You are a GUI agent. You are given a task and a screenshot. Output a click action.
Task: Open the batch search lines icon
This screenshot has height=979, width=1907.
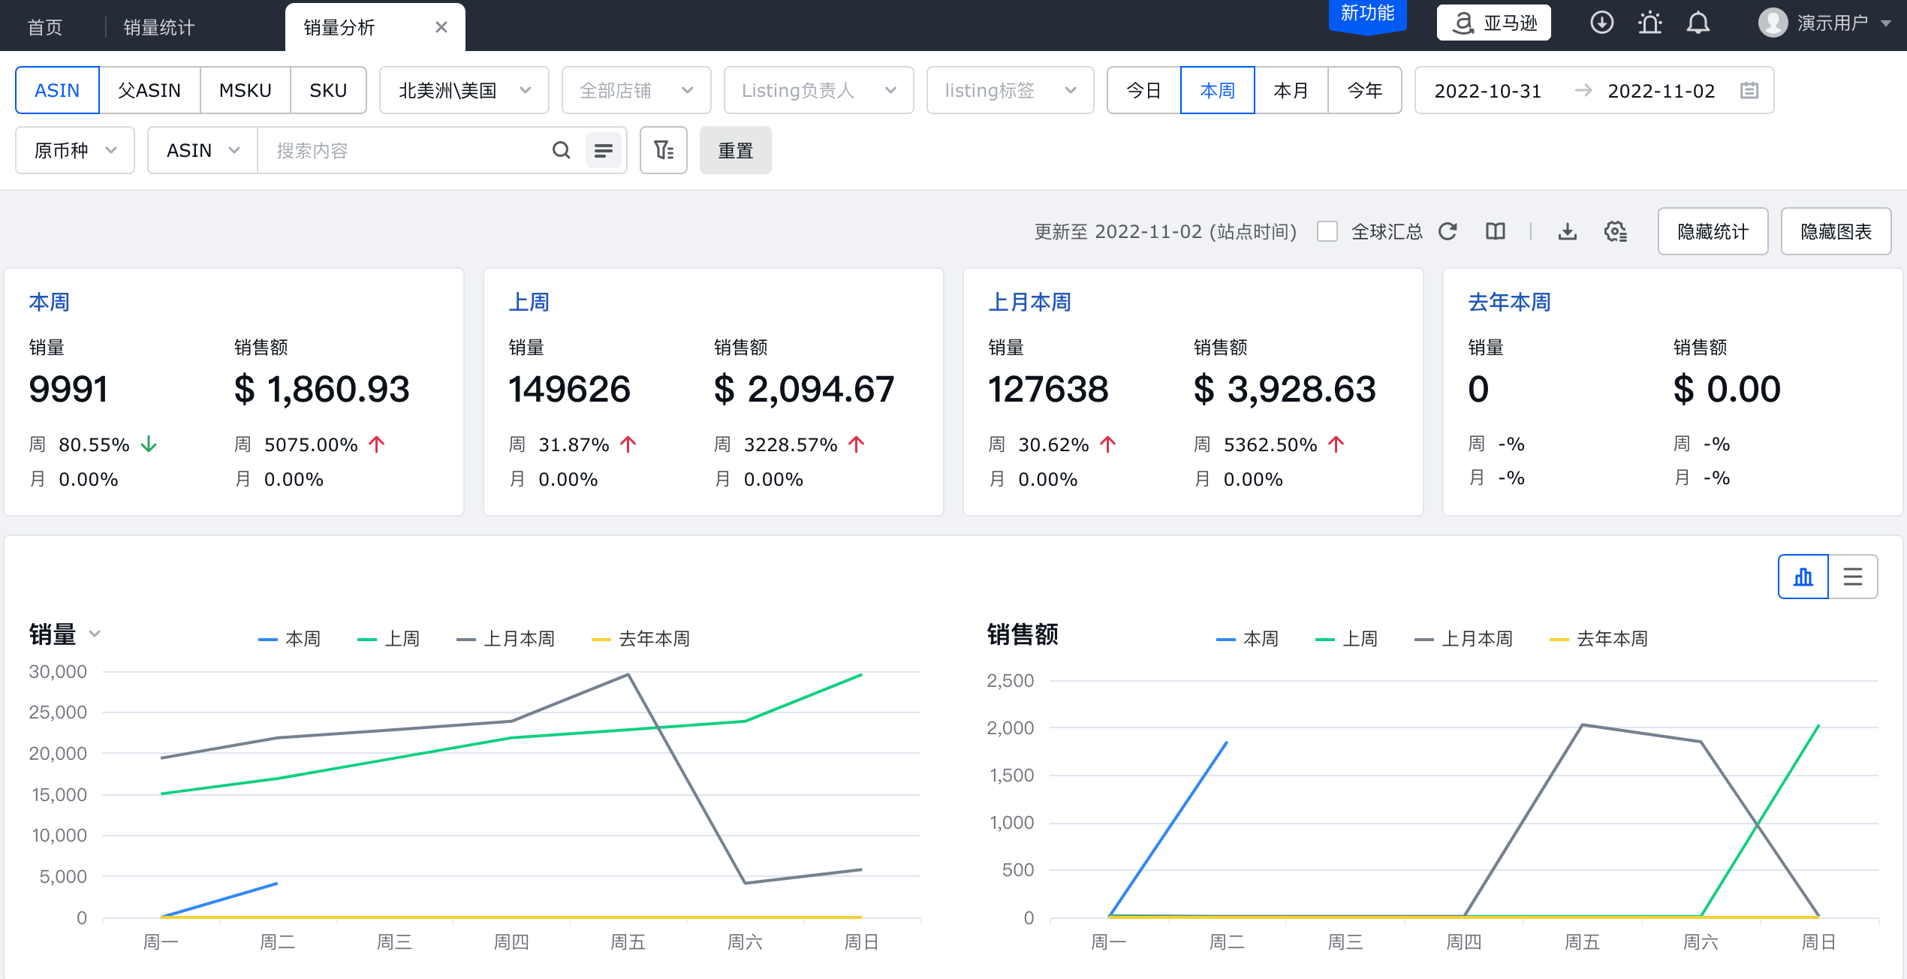pyautogui.click(x=603, y=150)
